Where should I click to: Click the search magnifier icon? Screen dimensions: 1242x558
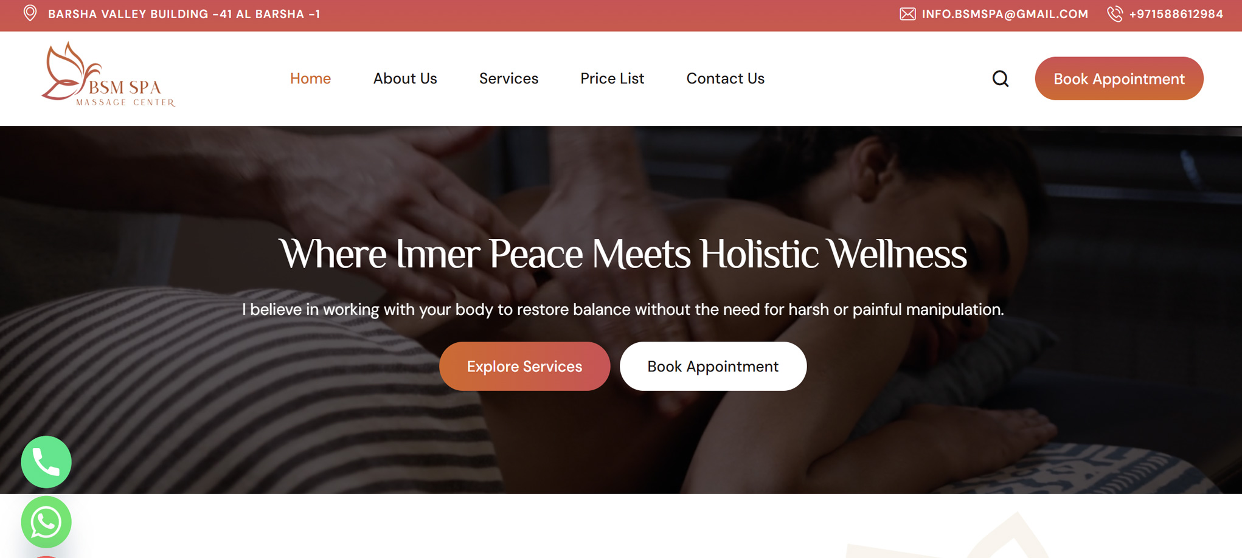coord(1000,78)
